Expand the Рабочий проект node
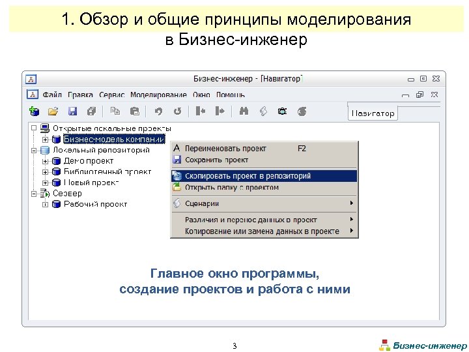Screen dimensions: 469x352 click(45, 205)
